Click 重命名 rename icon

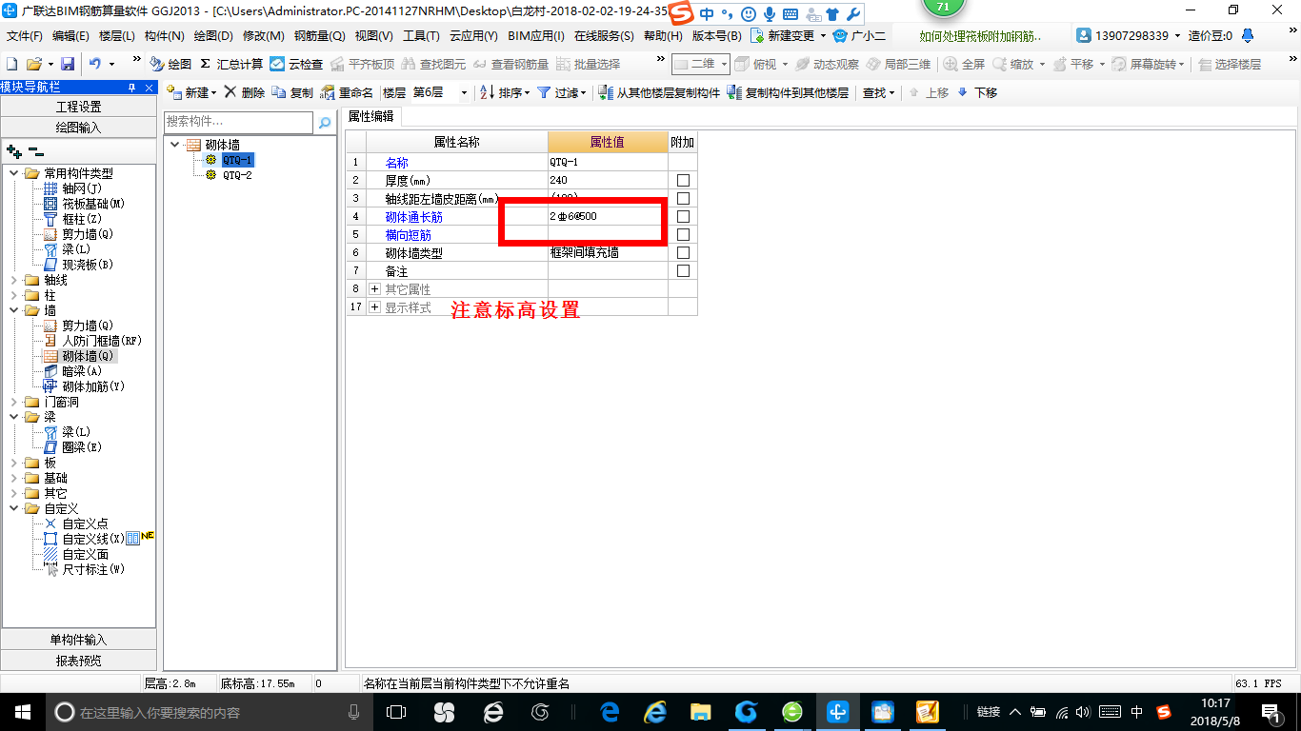pos(347,92)
